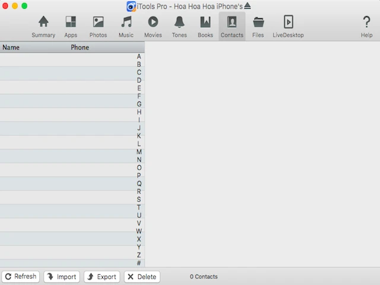Go to the Photos section
This screenshot has width=380, height=285.
[98, 26]
